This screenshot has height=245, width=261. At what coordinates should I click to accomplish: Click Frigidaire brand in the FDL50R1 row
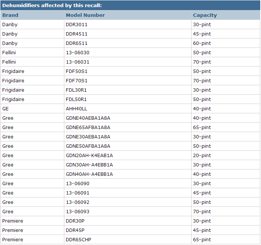coord(13,99)
